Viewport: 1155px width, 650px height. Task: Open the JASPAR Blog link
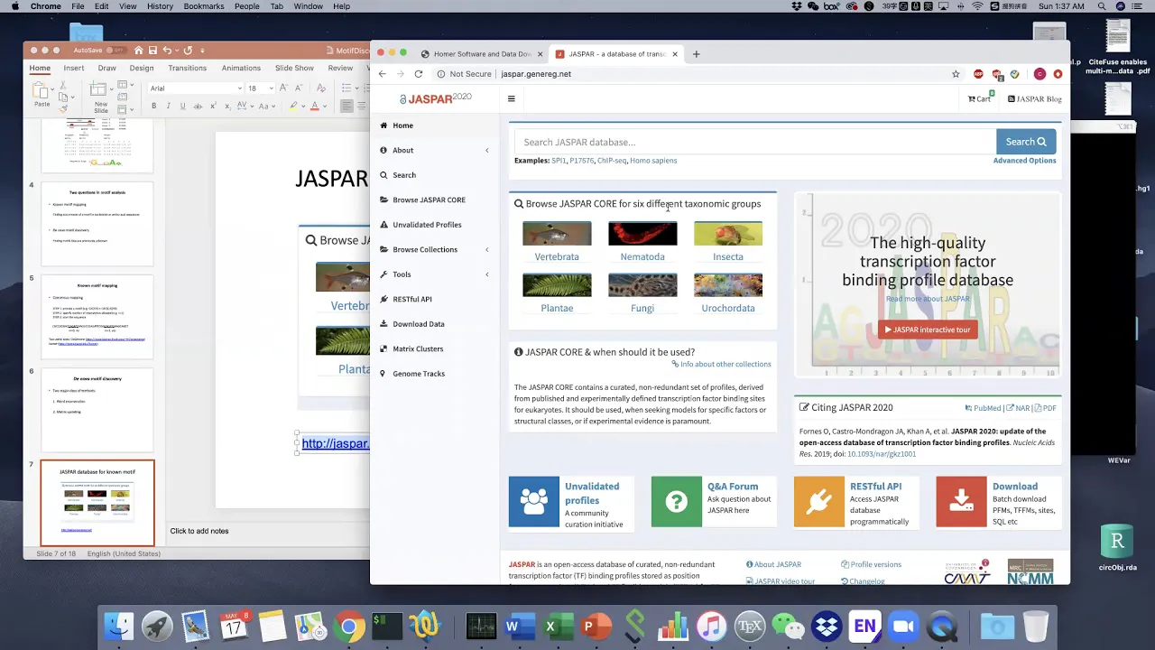(1035, 98)
